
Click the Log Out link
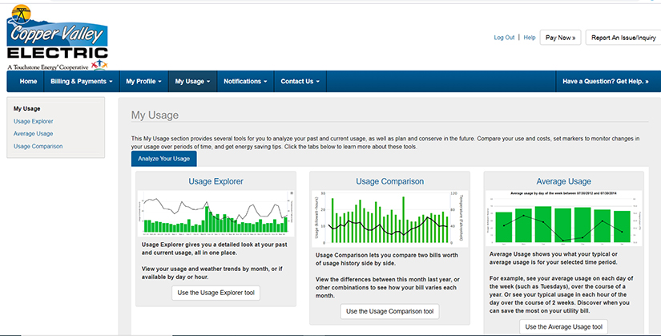504,38
